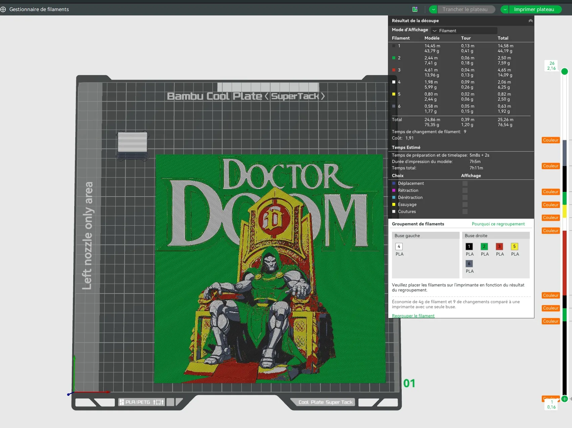Click the layer value label reading 26 / 2,16
This screenshot has width=572, height=428.
coord(552,66)
